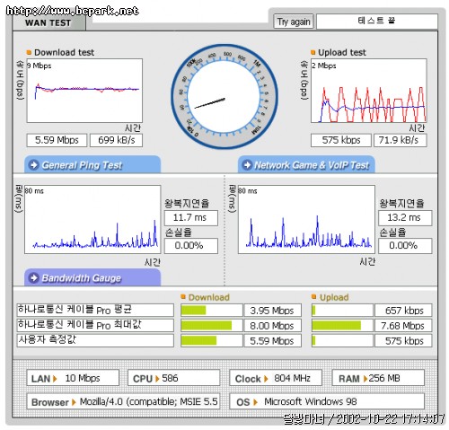Image resolution: width=449 pixels, height=430 pixels.
Task: Click the 8.00 Mbps download progress bar
Action: tap(212, 326)
